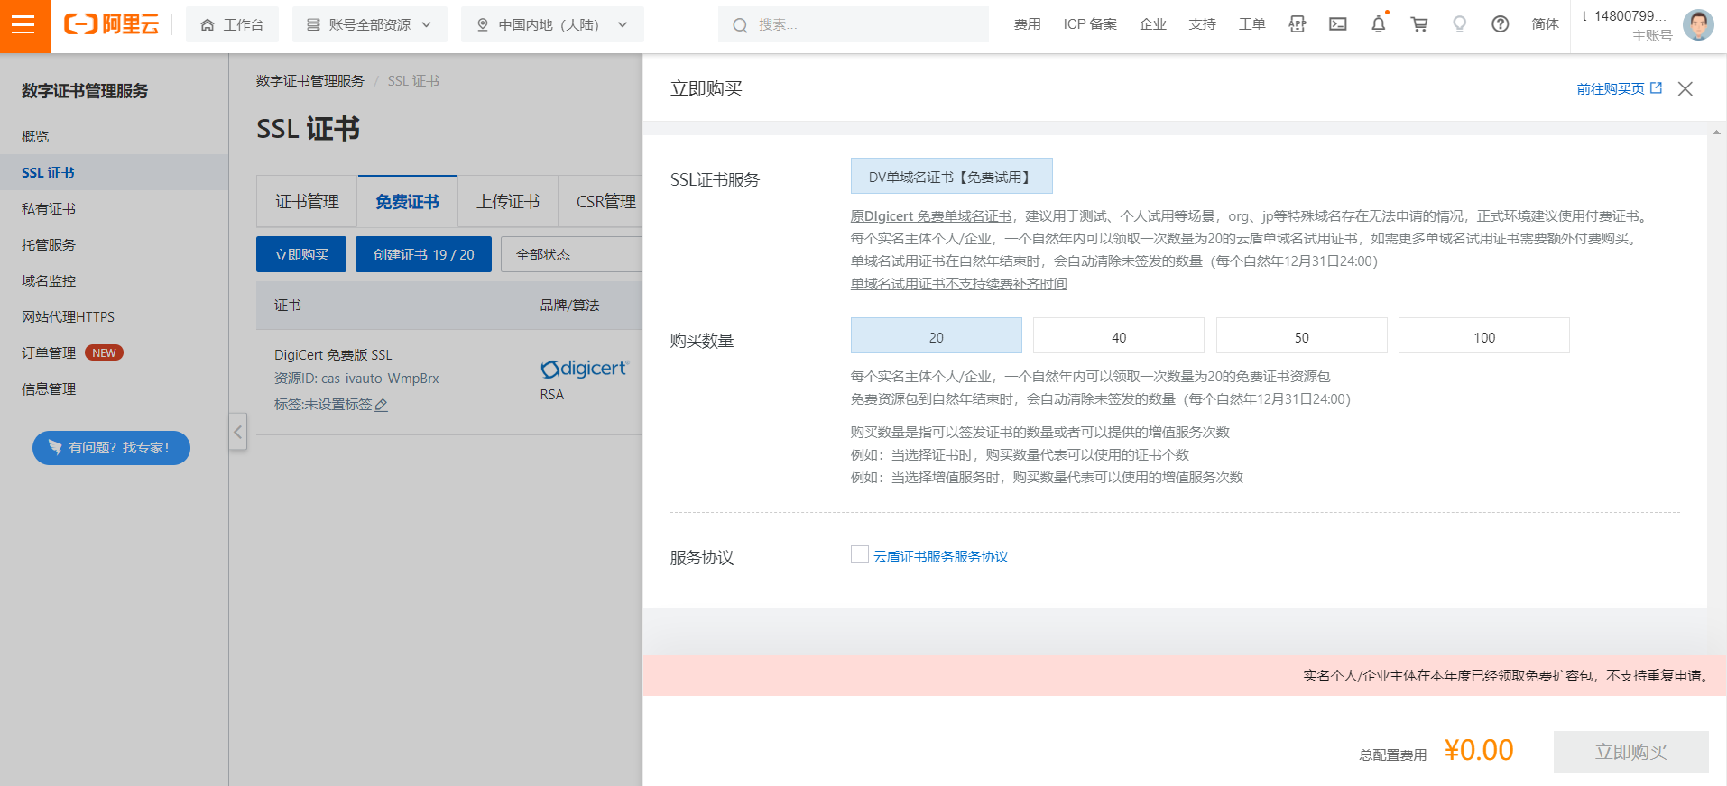
Task: Switch to the 上传证书 tab
Action: 508,201
